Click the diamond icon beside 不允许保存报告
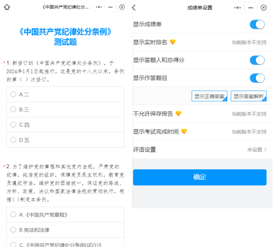Viewport: 273px width, 247px height. pyautogui.click(x=178, y=114)
